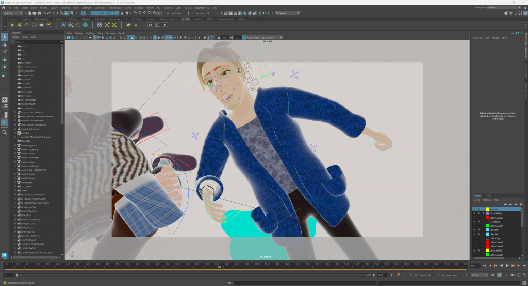
Task: Pick the Lasso Select tool
Action: [4, 45]
